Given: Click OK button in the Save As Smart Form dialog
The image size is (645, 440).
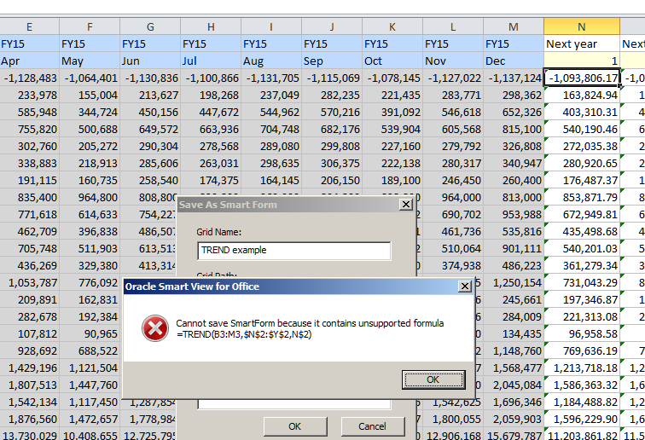Looking at the screenshot, I should click(x=295, y=426).
